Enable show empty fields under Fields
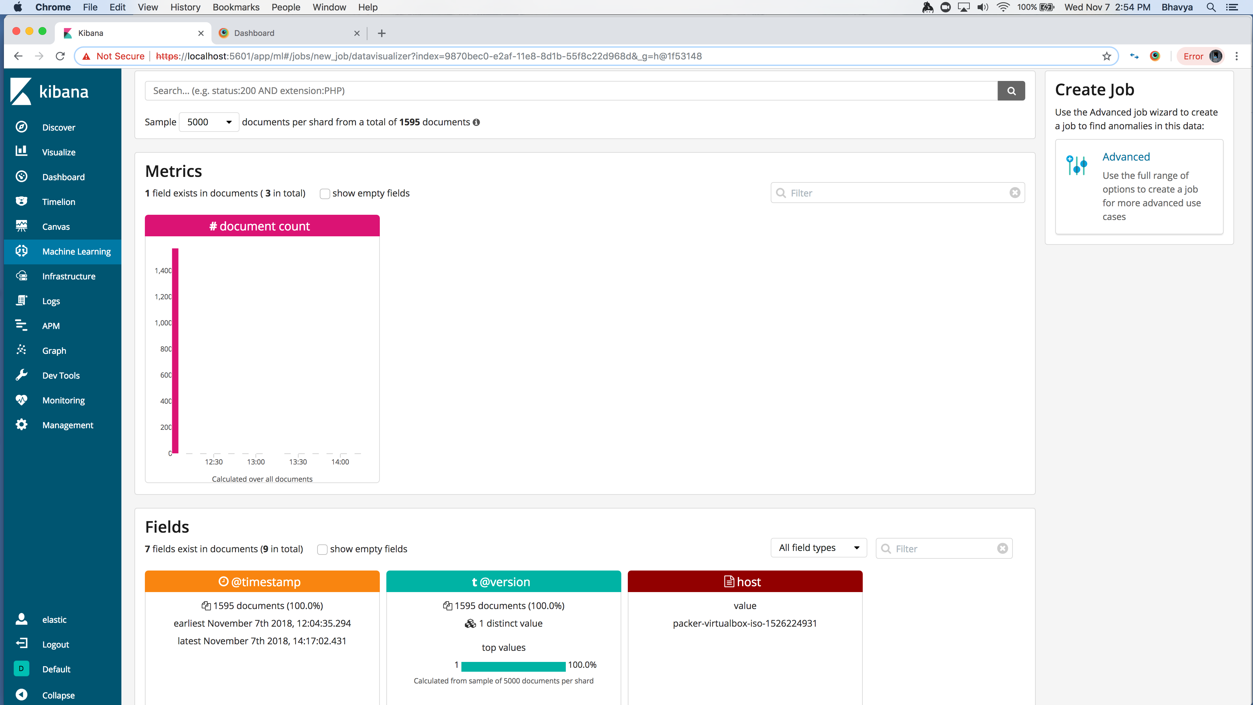 pyautogui.click(x=322, y=549)
